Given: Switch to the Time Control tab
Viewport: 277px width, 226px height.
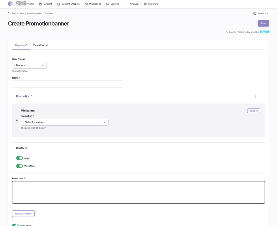Looking at the screenshot, I should click(x=40, y=45).
